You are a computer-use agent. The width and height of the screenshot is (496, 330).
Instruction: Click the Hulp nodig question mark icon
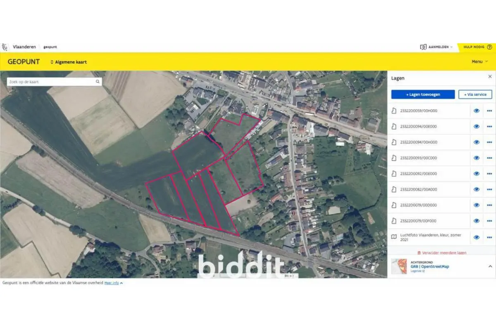coord(489,47)
